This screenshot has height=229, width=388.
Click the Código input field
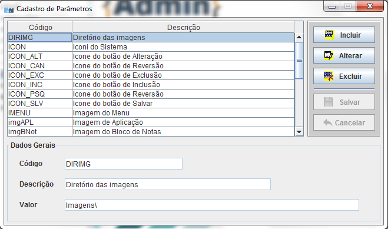tap(124, 164)
